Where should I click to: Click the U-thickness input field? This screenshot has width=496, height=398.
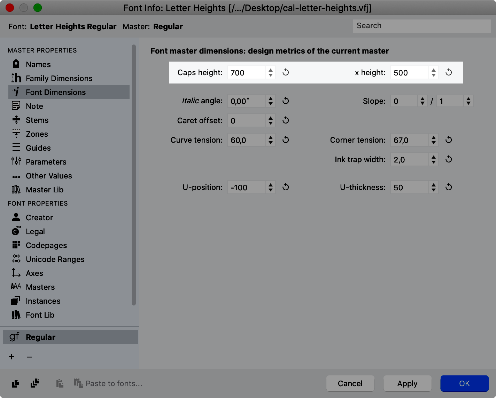point(410,188)
